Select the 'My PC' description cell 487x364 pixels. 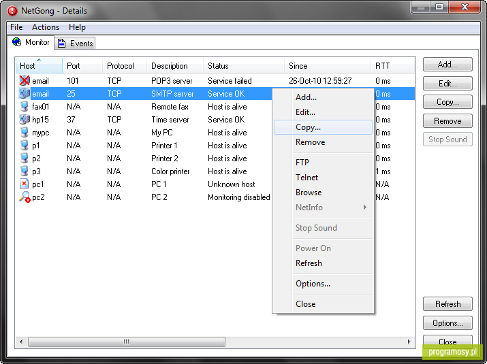pos(161,133)
